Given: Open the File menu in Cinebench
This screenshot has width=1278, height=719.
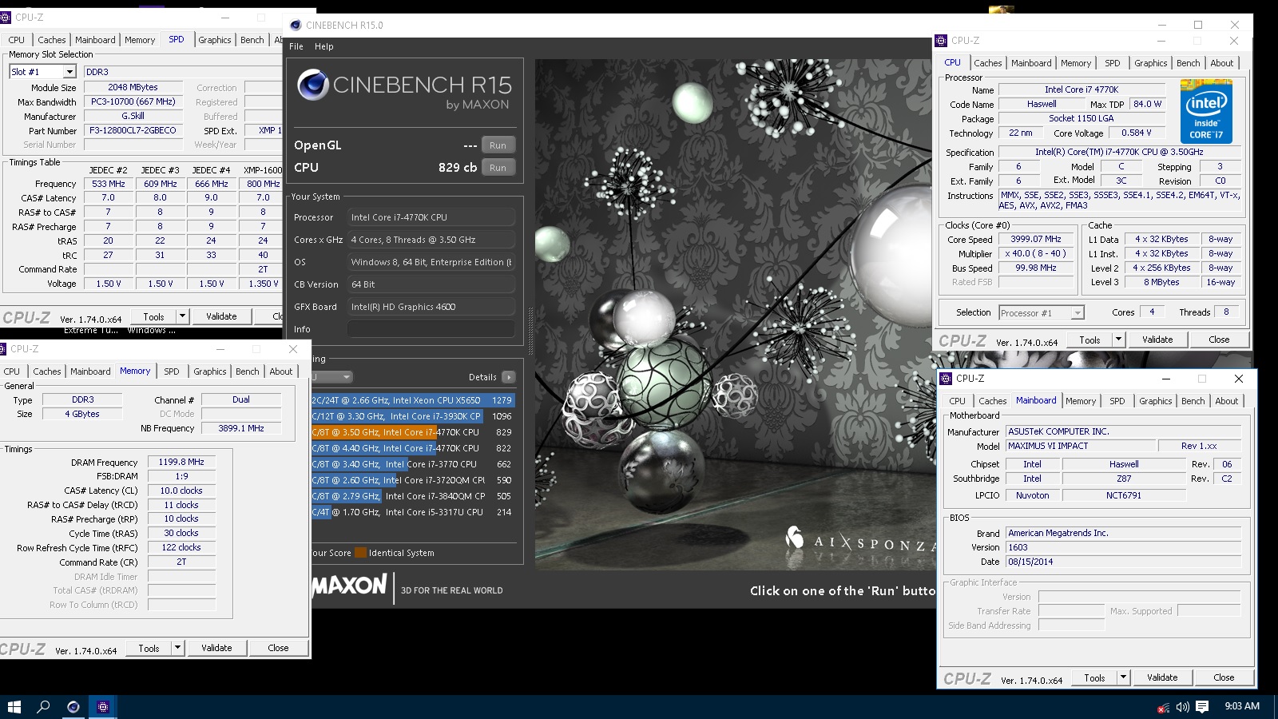Looking at the screenshot, I should tap(296, 46).
